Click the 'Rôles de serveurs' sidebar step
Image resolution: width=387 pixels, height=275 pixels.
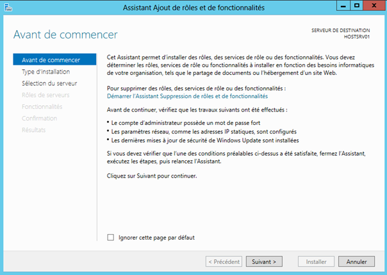tap(45, 95)
